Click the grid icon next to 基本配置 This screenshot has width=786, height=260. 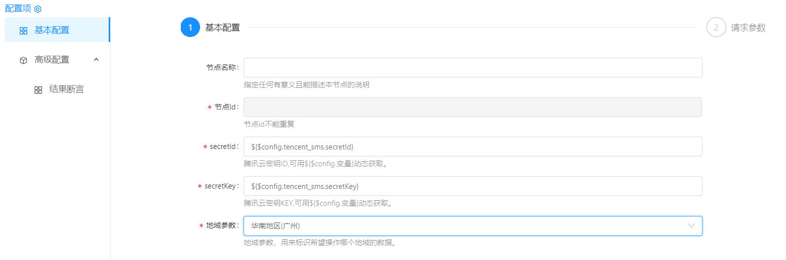click(23, 31)
